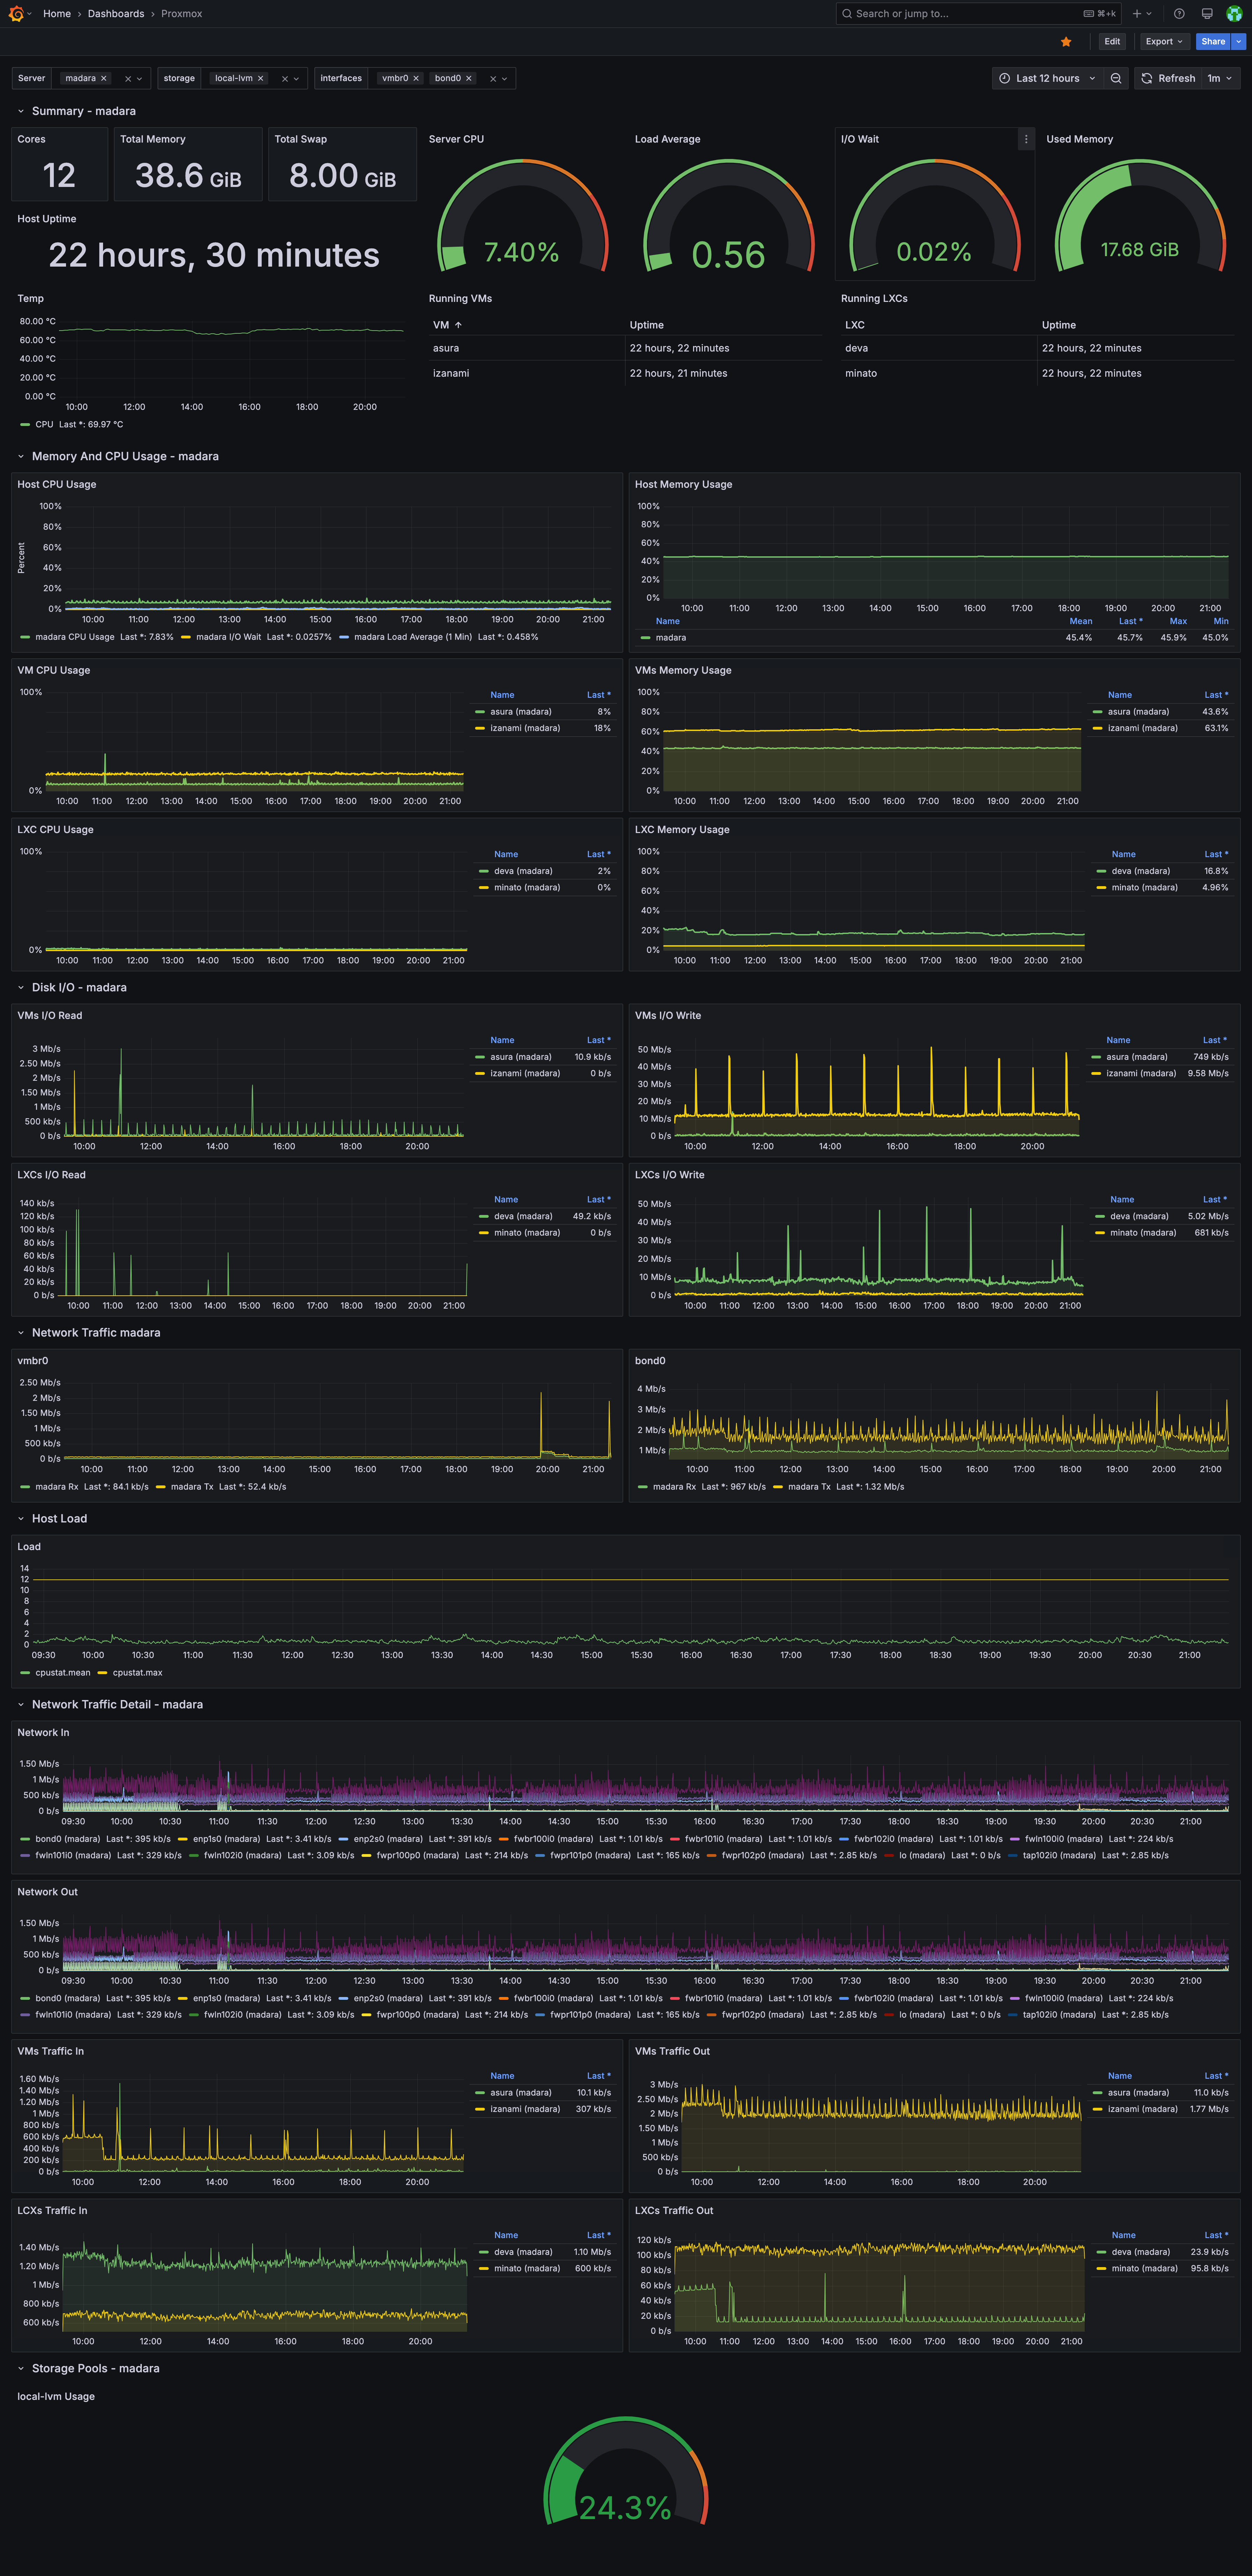Sort by Uptime column in Running VMs
This screenshot has height=2576, width=1252.
(647, 325)
